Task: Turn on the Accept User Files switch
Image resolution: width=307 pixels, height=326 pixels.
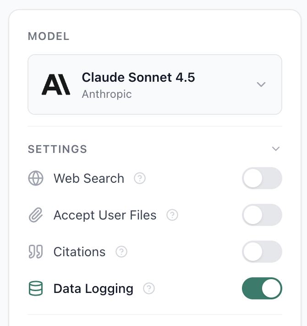Action: 262,215
